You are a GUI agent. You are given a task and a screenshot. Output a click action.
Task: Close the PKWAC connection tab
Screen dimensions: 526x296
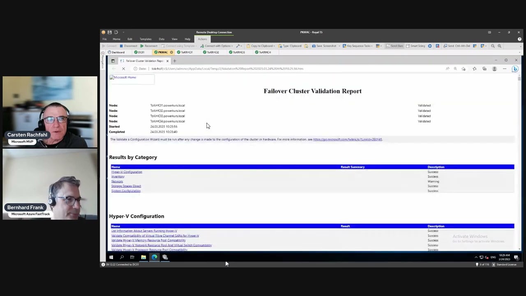(x=171, y=52)
